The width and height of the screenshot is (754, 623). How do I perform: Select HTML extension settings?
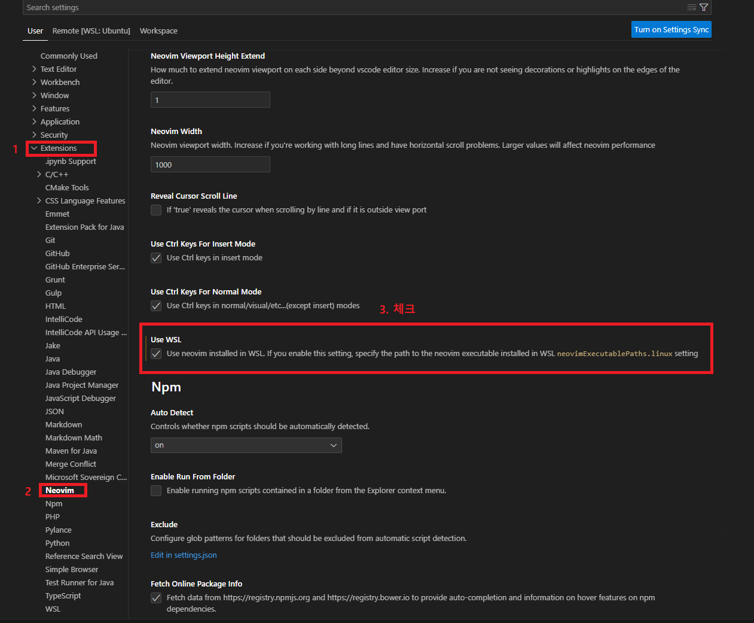coord(56,306)
